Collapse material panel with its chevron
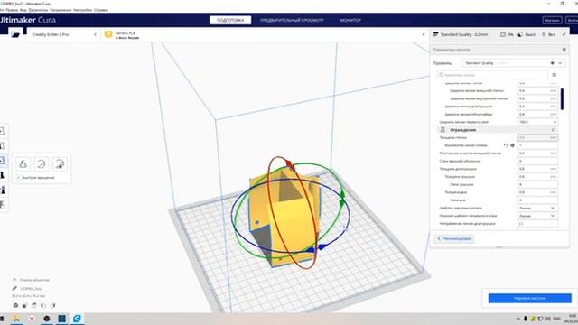This screenshot has height=325, width=578. pos(424,34)
